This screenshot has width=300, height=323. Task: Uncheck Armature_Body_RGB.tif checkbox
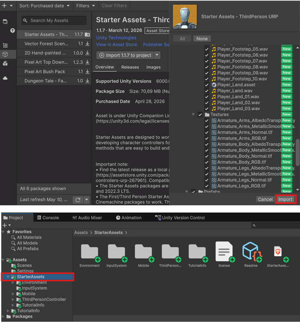point(207,162)
